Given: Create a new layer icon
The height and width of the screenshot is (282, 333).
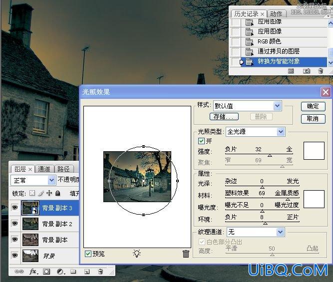Looking at the screenshot, I should pos(87,272).
